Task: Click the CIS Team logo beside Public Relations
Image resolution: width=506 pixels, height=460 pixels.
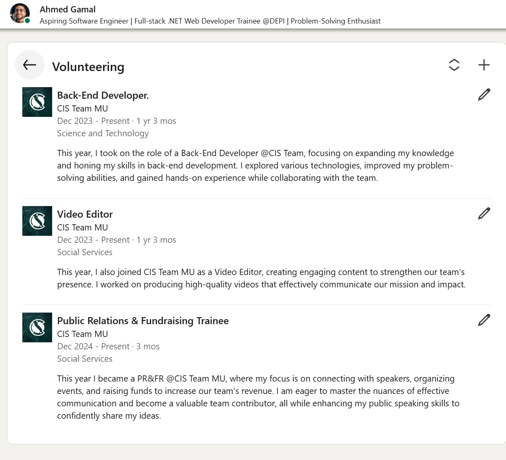Action: pos(37,327)
